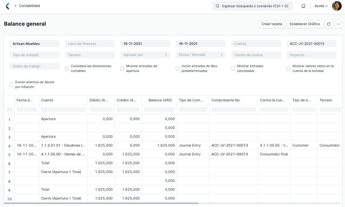Open the Agrupar por dropdown
The width and height of the screenshot is (345, 207).
145,55
